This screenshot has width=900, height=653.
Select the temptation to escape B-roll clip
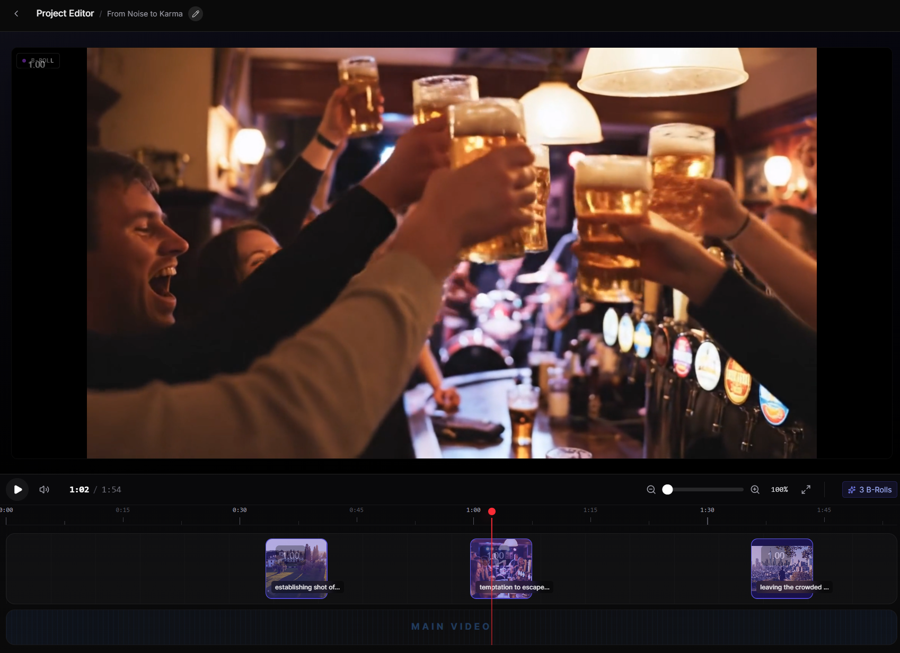point(501,568)
